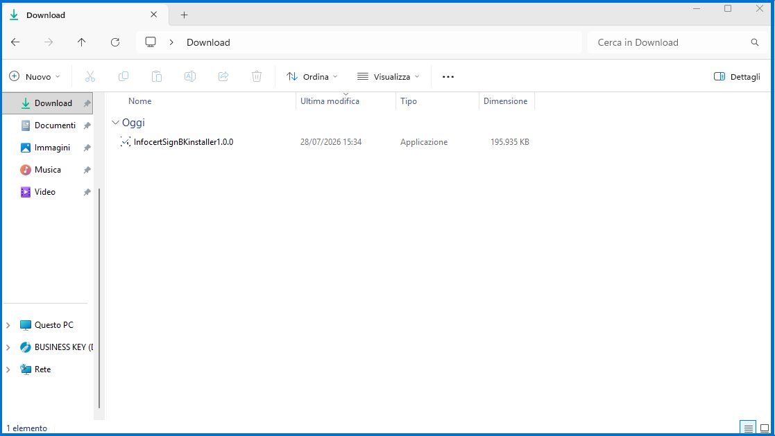Screen dimensions: 775x436
Task: Sort by the Tipo column header
Action: (408, 101)
